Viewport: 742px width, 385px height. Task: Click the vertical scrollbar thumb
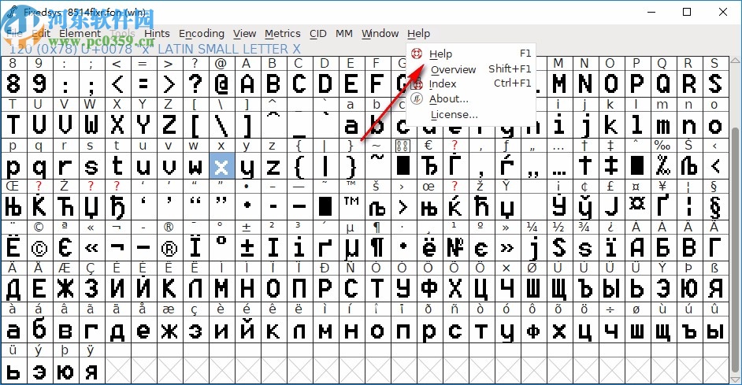pyautogui.click(x=735, y=249)
